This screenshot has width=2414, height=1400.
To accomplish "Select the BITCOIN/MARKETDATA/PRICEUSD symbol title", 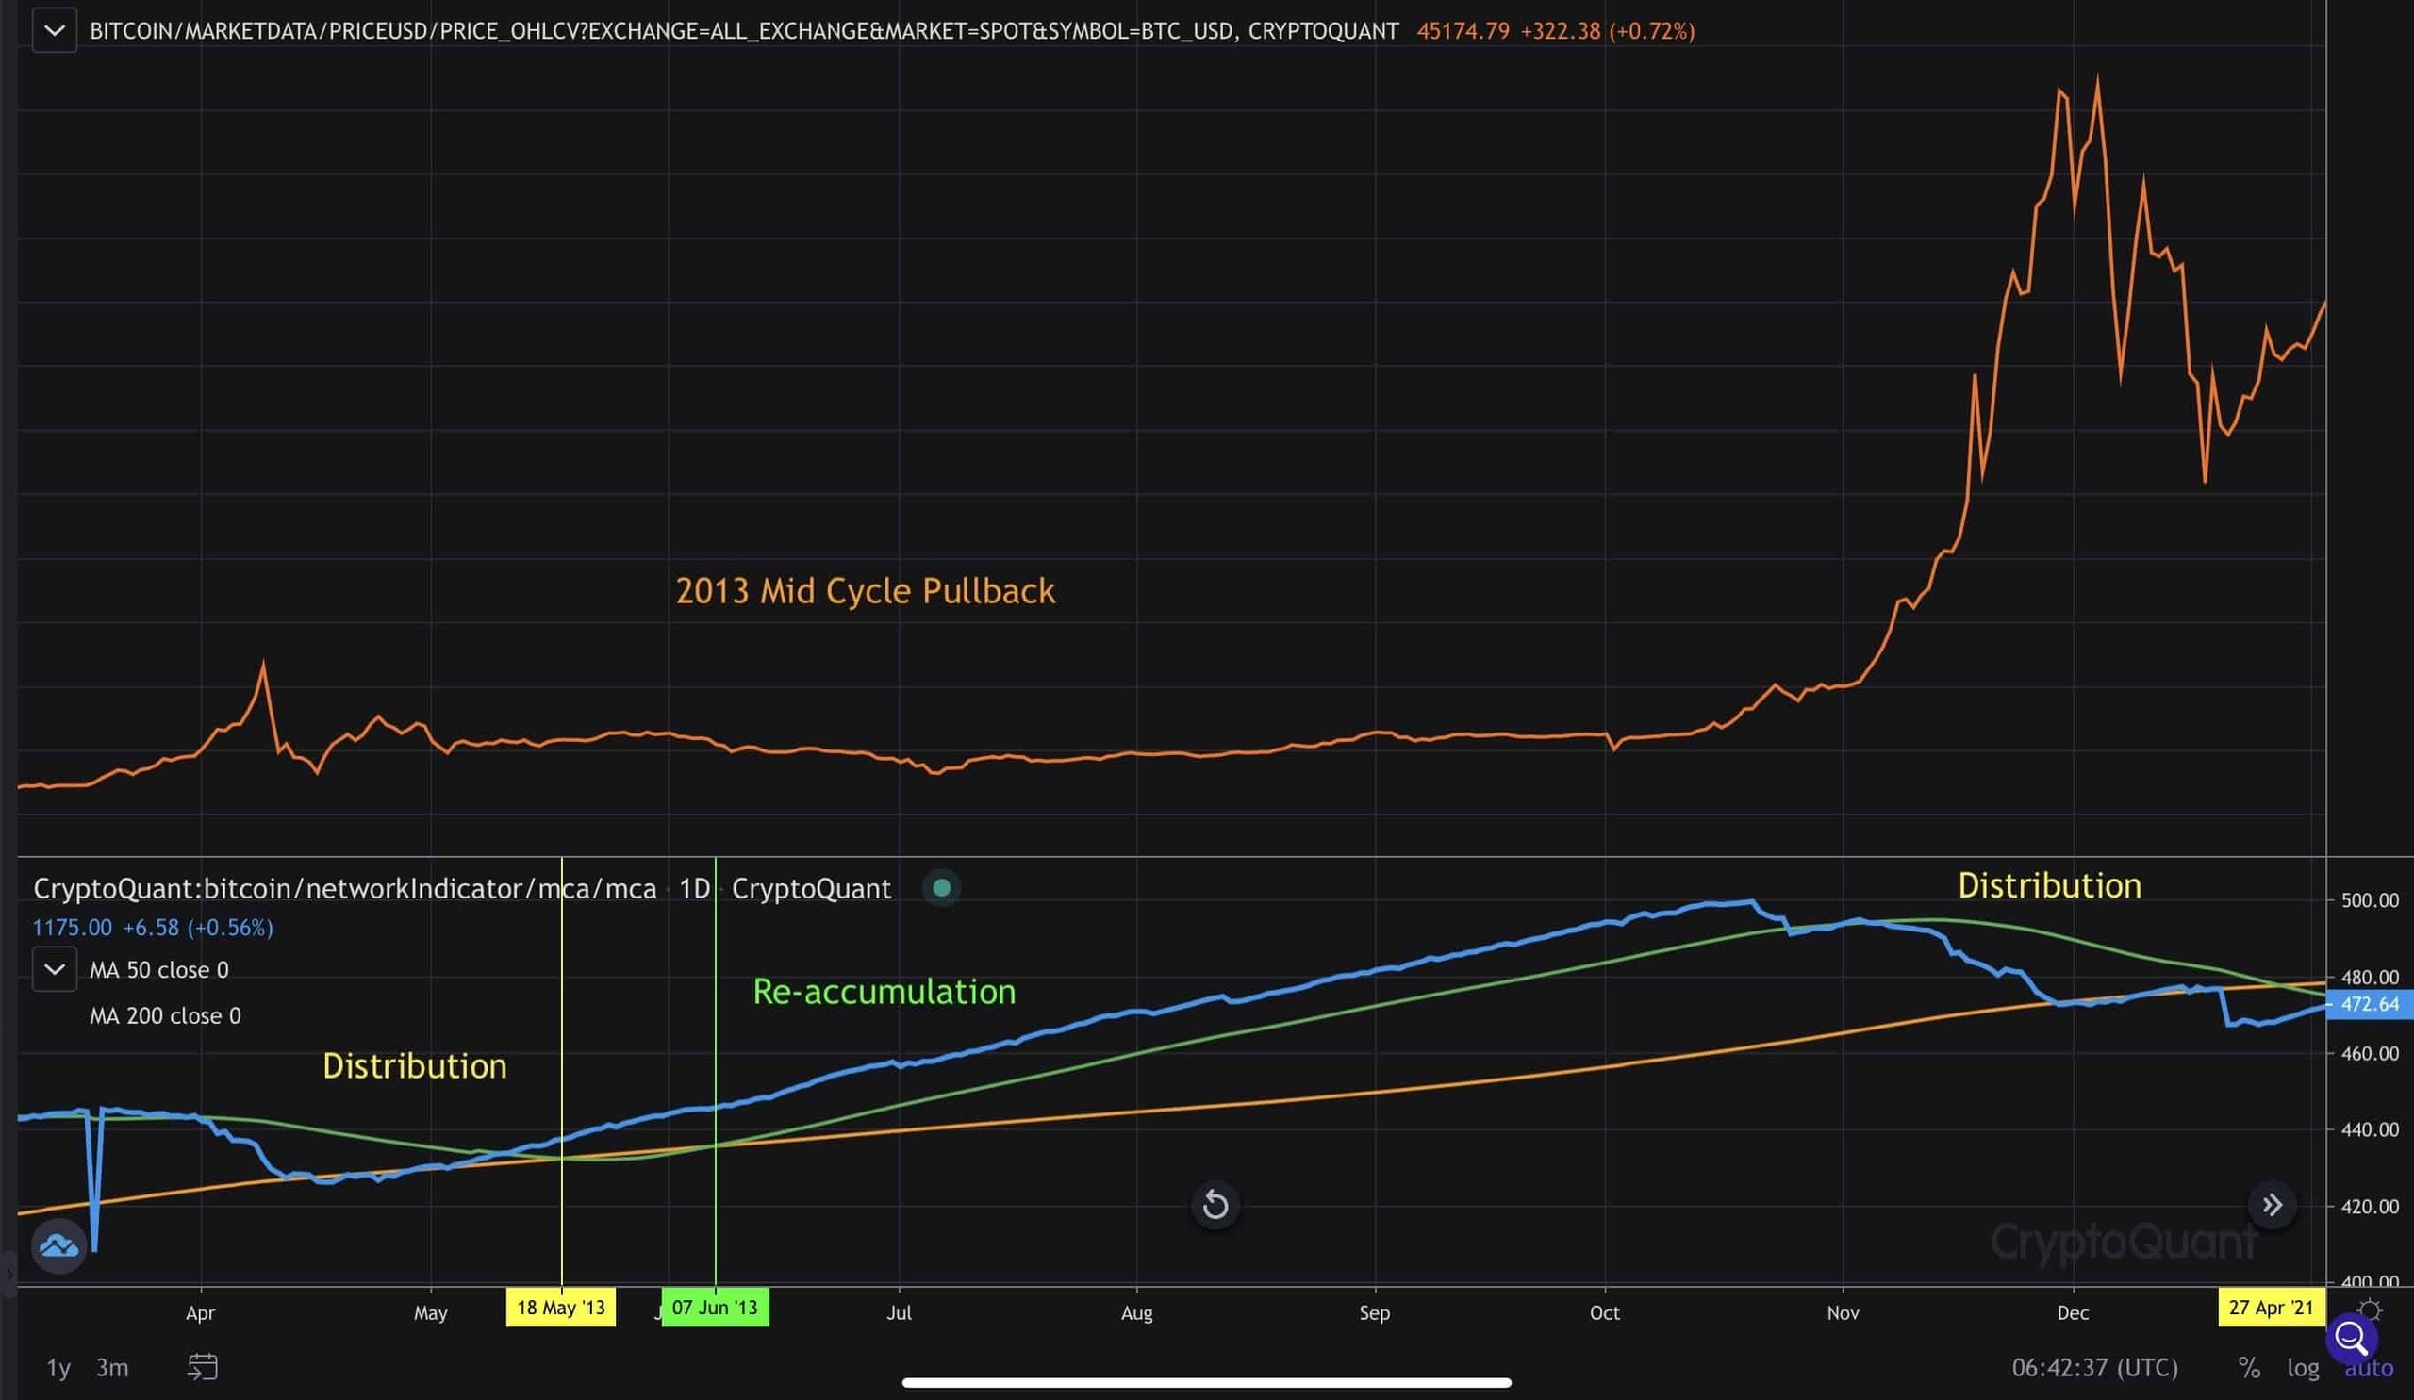I will 743,31.
